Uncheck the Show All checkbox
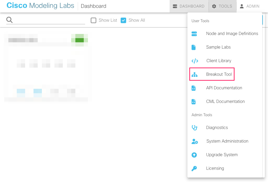This screenshot has width=268, height=182. [x=124, y=20]
